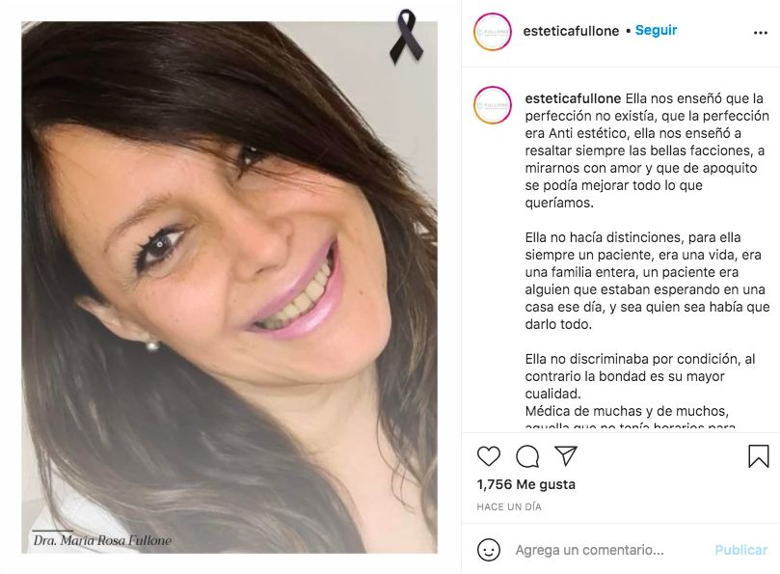
Task: Save the post with the bookmark icon
Action: coord(759,456)
